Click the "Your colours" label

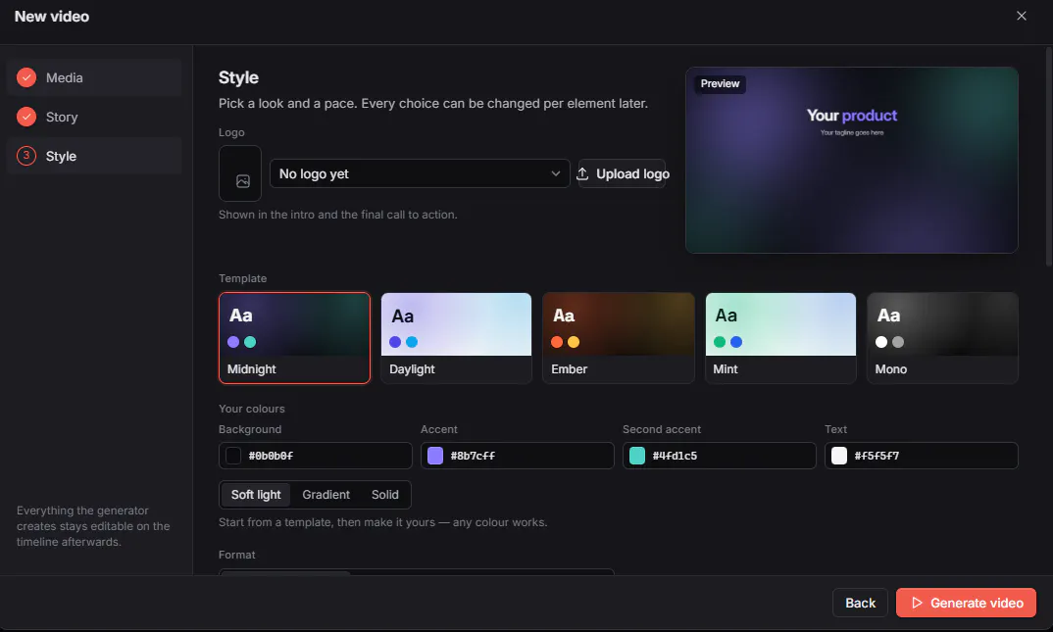pos(252,409)
